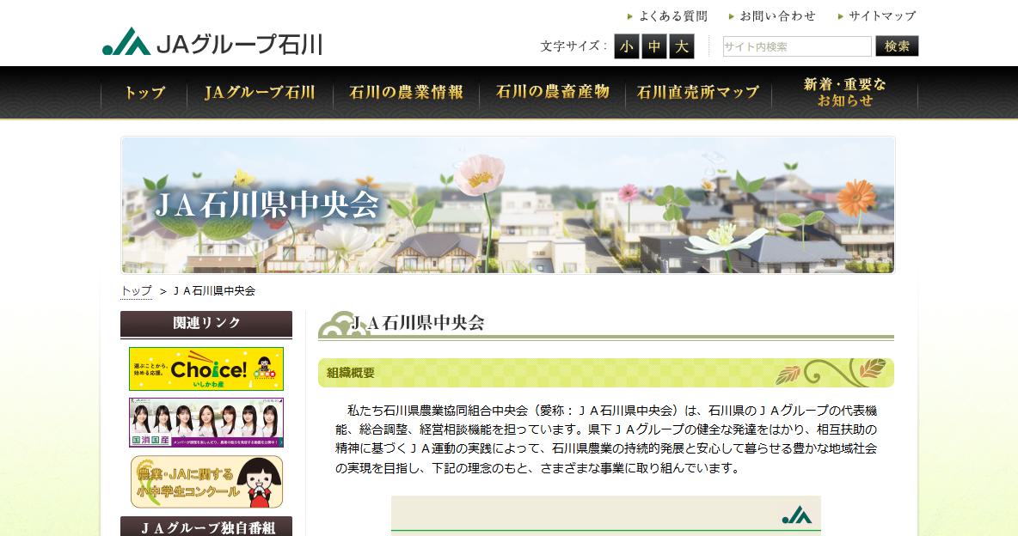Open the Choice! いしかわ産 banner

(206, 369)
